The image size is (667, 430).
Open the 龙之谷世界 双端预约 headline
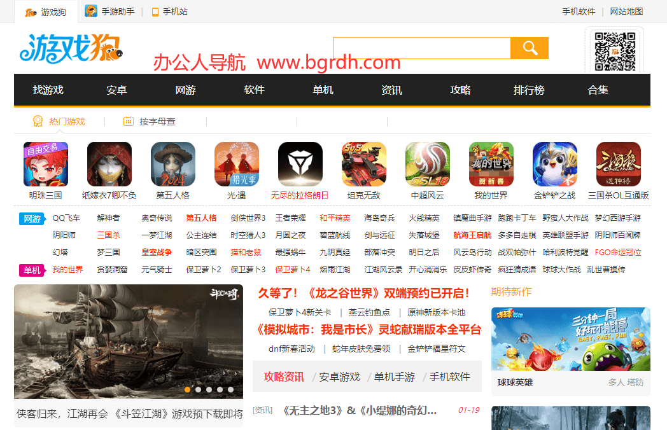click(x=365, y=293)
